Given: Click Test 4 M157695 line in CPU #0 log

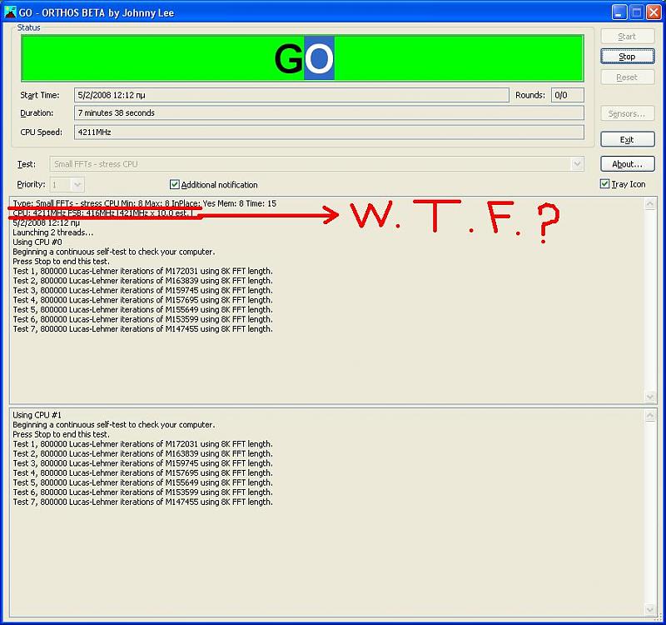Looking at the screenshot, I should [x=142, y=300].
